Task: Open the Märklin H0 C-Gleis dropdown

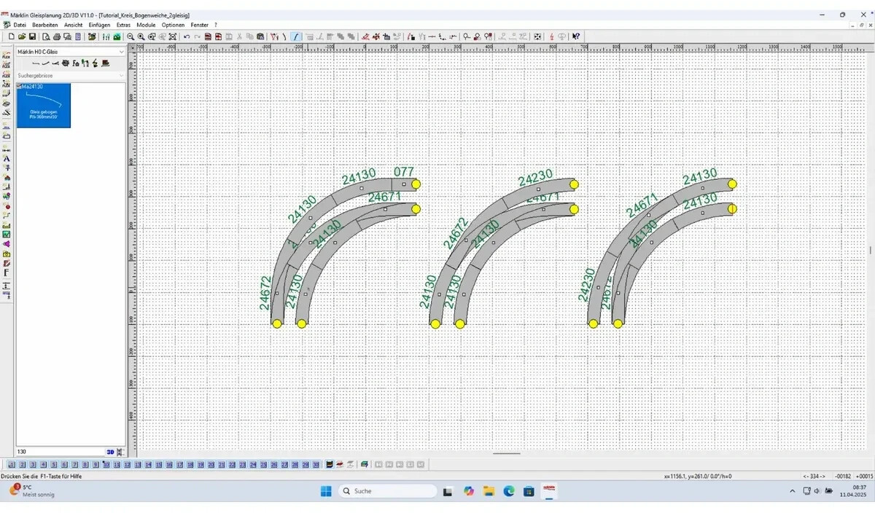Action: coord(71,52)
